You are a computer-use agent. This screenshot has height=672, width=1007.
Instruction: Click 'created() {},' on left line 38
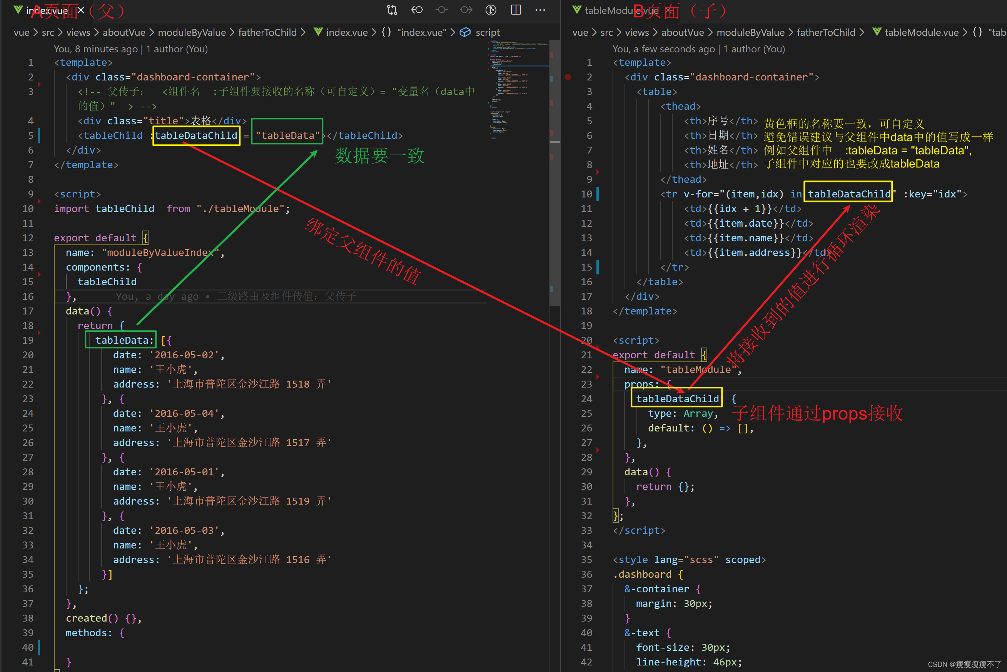tap(103, 619)
